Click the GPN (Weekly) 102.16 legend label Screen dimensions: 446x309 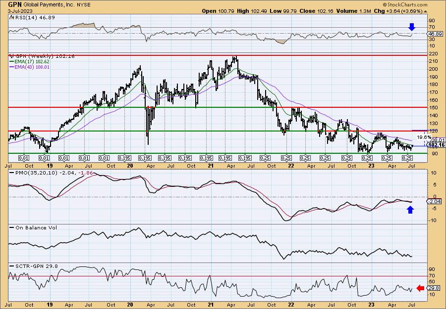pyautogui.click(x=45, y=56)
